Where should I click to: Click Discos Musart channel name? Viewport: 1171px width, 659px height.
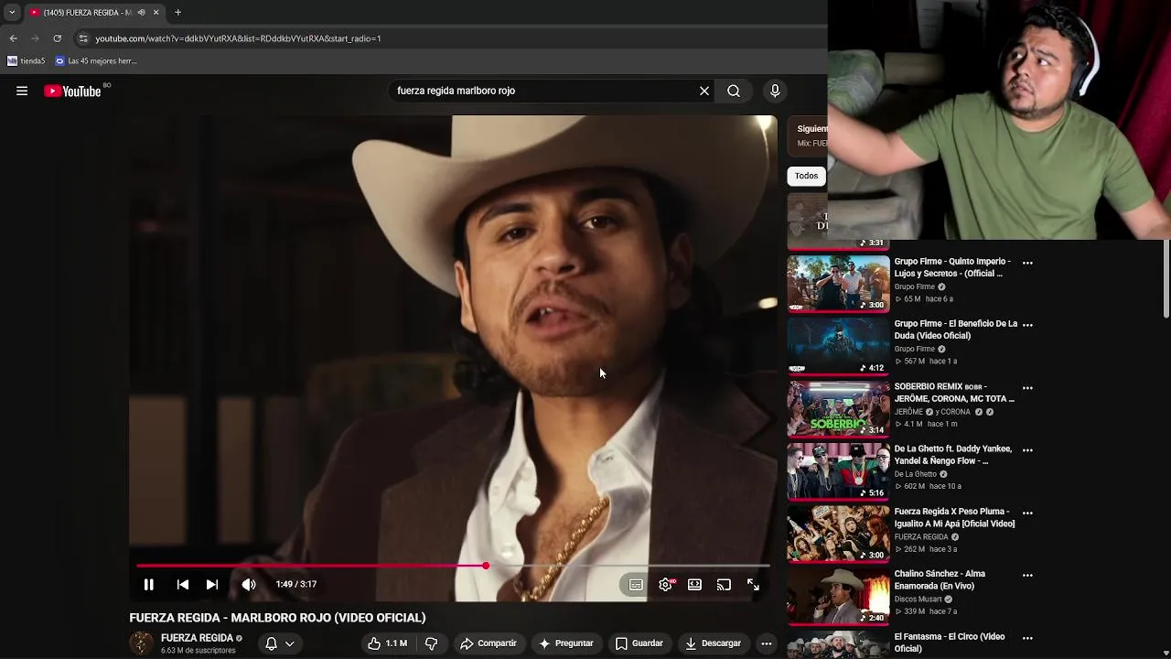tap(918, 600)
